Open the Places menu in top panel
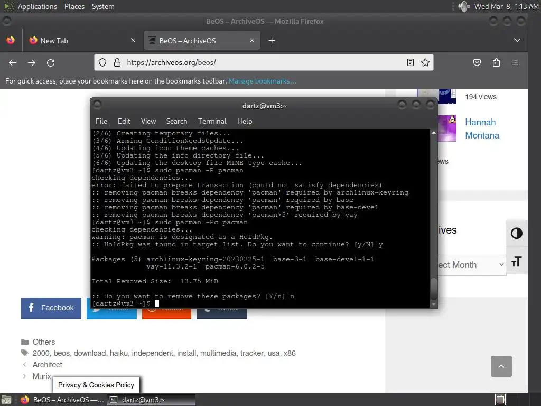Image resolution: width=541 pixels, height=406 pixels. click(x=74, y=6)
